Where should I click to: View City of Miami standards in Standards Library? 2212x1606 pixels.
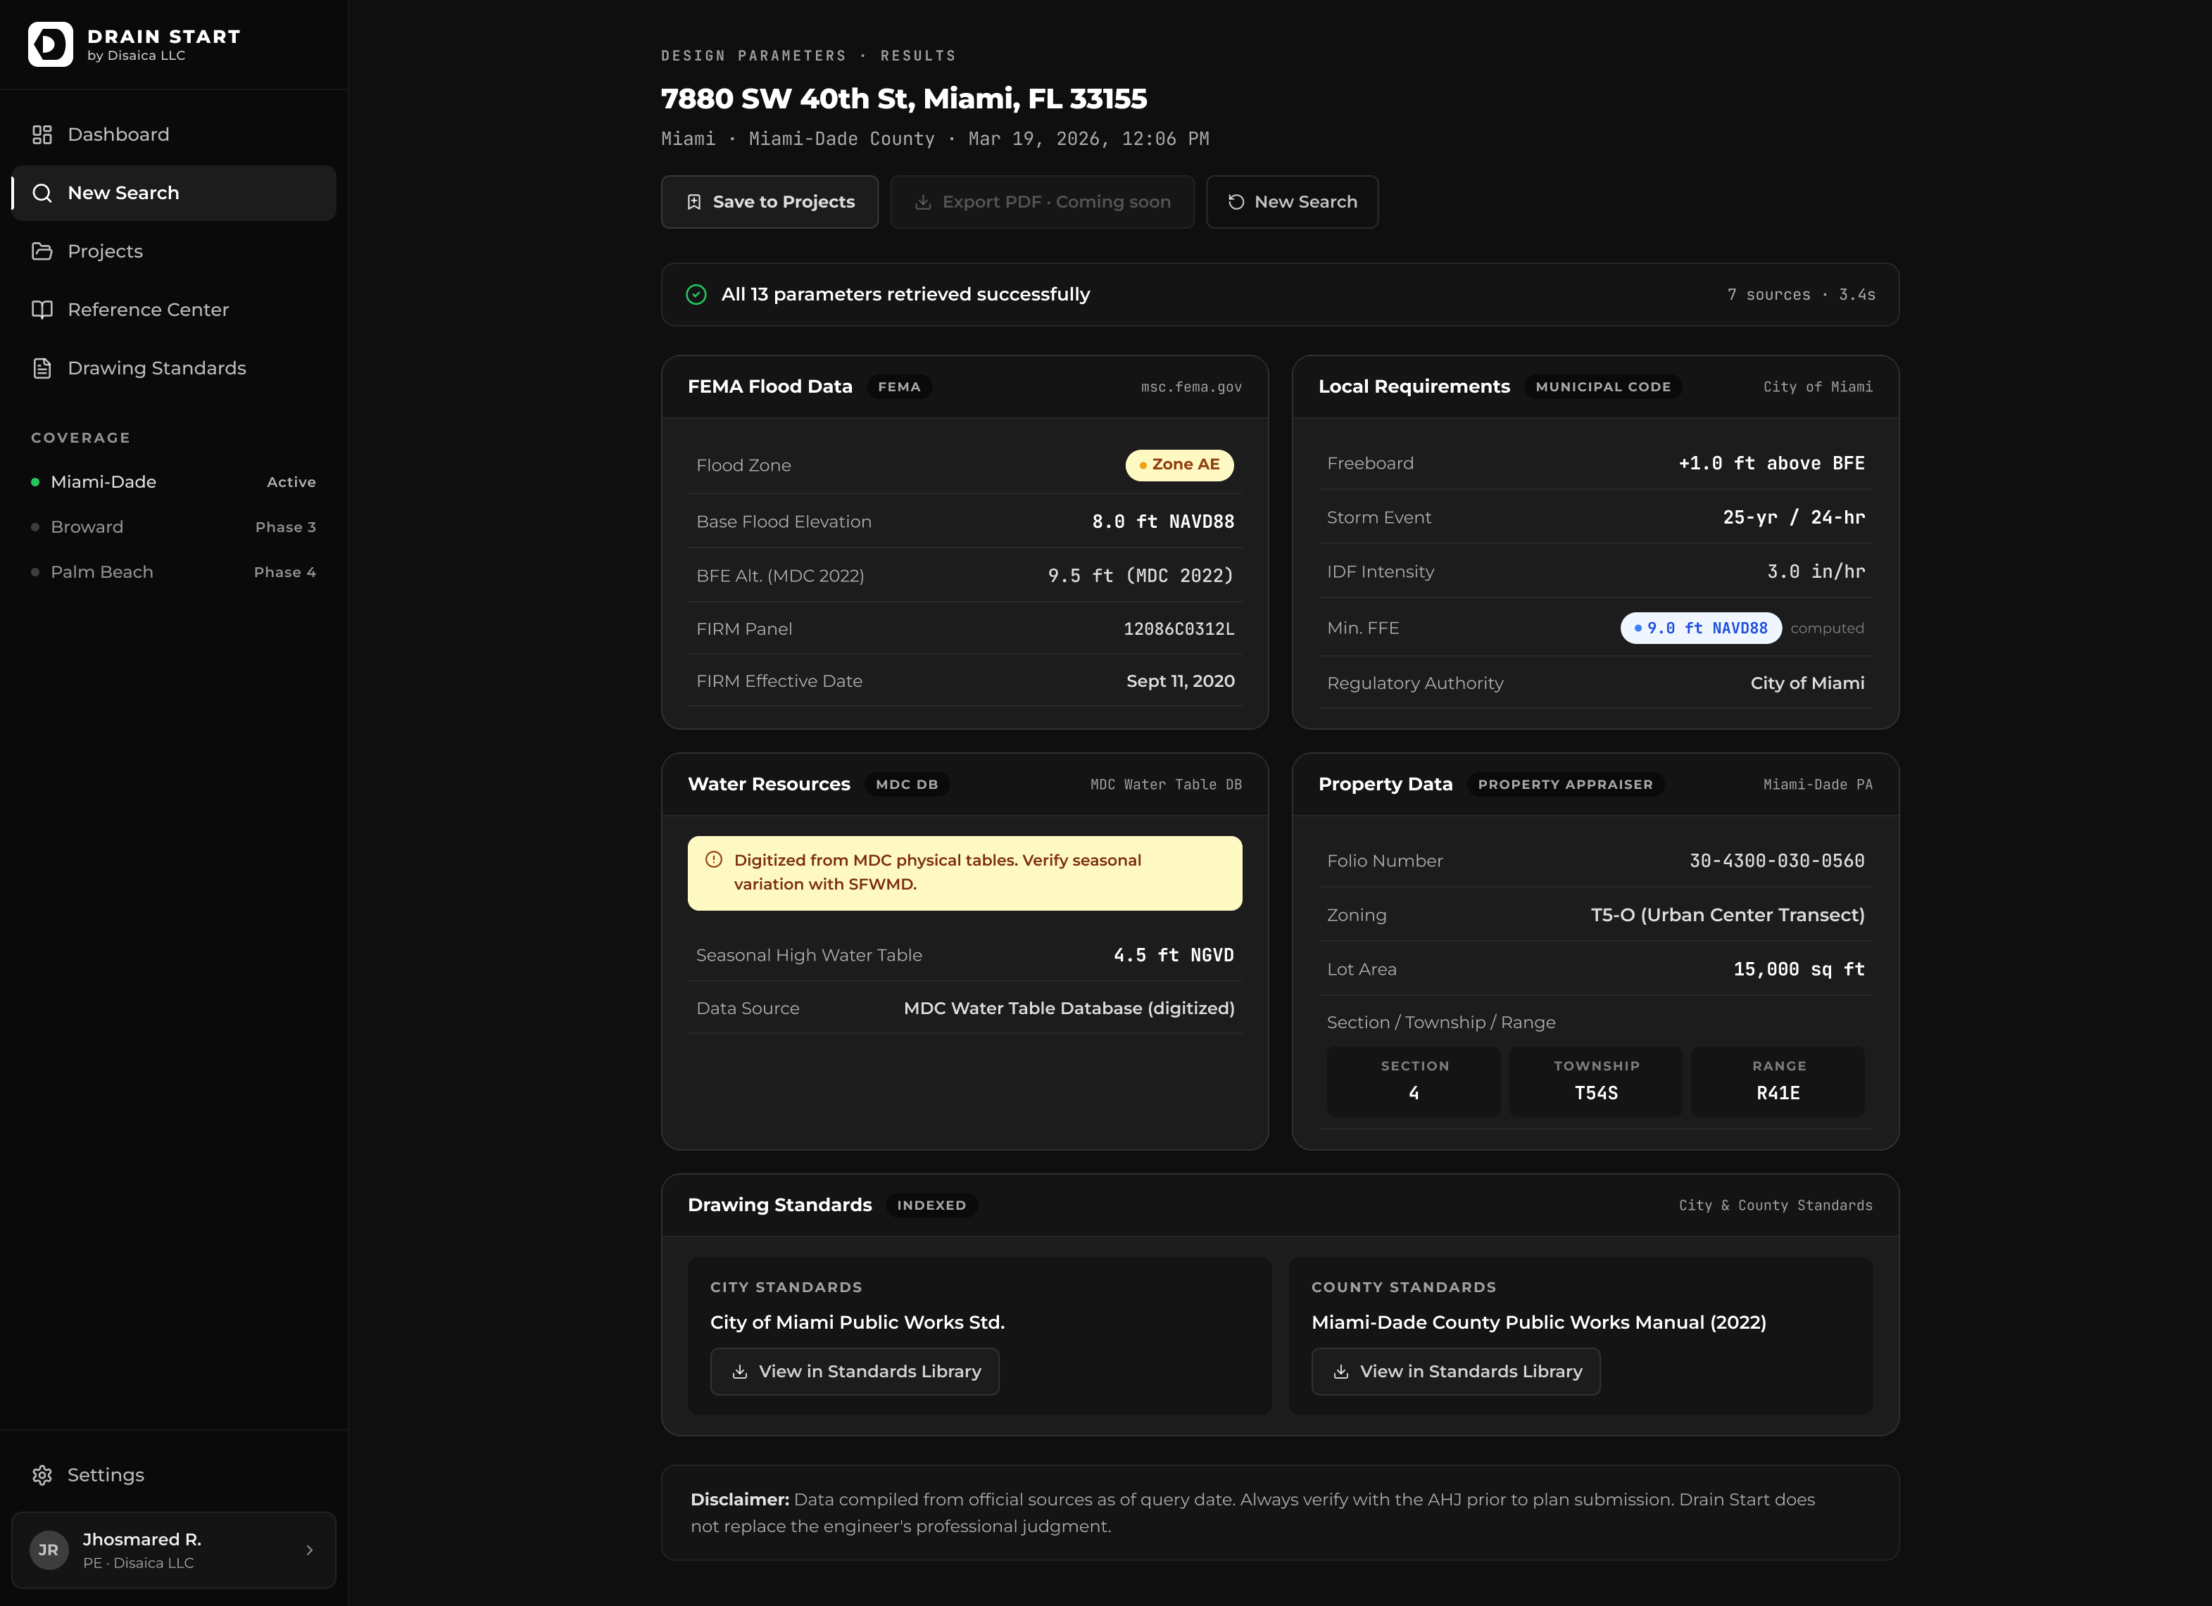click(853, 1371)
